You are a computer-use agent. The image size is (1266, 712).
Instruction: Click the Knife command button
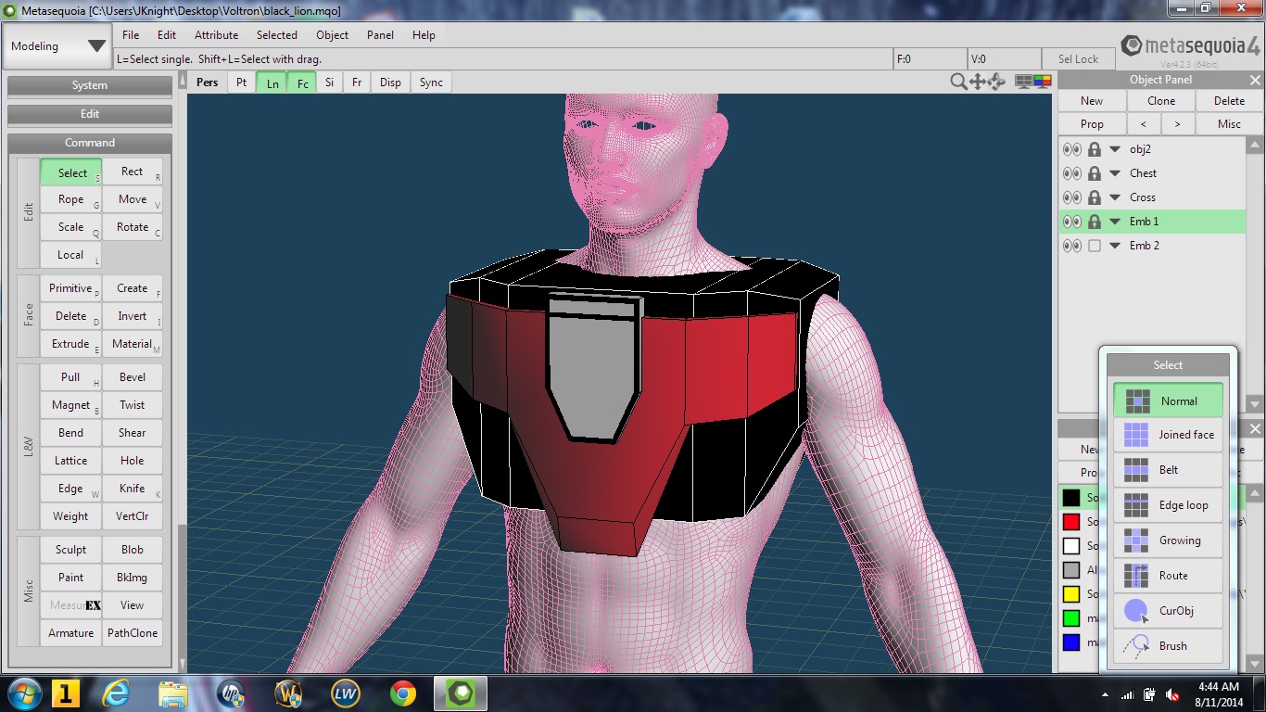[133, 489]
